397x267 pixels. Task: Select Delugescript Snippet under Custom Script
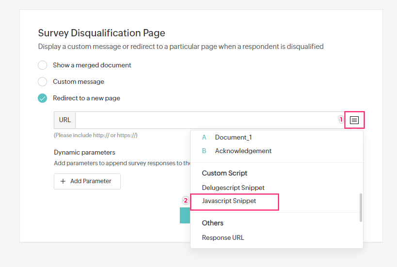click(233, 188)
